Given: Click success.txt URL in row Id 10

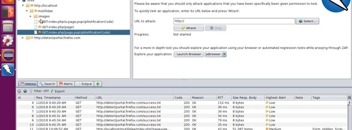Looking at the screenshot, I should 129,124.
